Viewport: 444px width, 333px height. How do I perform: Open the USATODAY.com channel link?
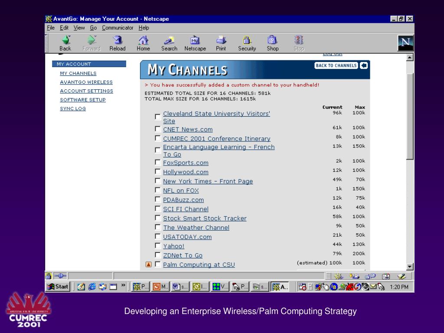click(x=187, y=237)
